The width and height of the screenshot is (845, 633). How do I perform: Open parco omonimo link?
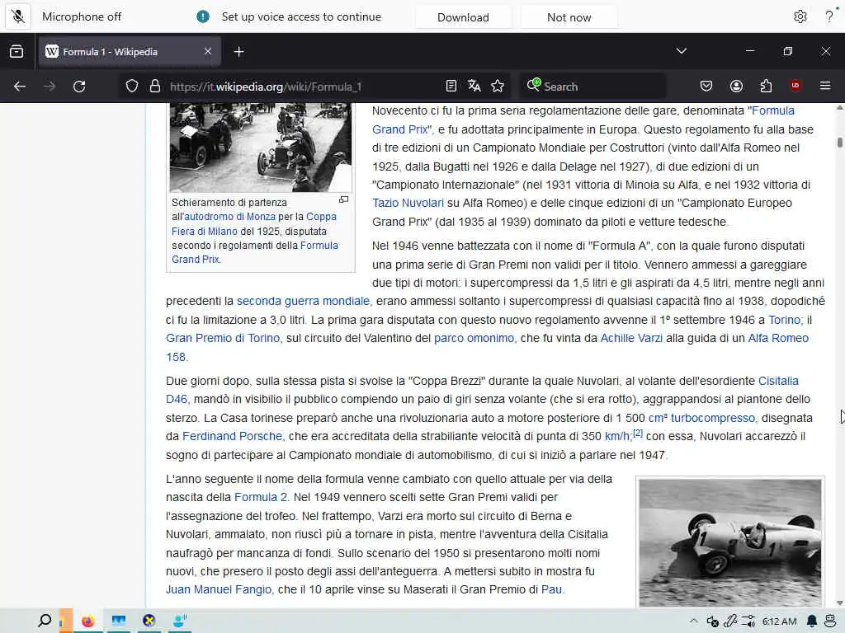point(474,338)
